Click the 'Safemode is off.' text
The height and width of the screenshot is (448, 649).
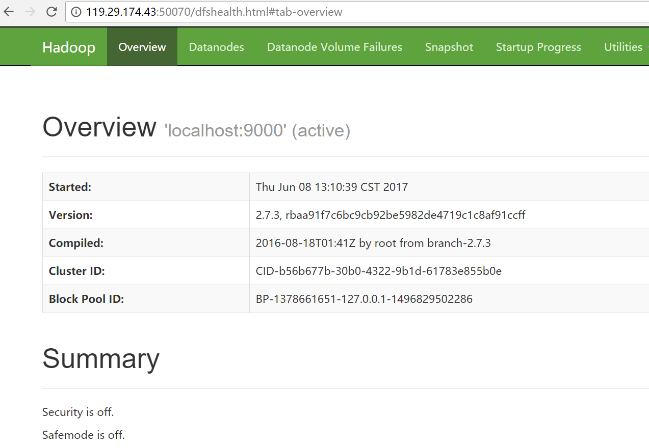click(84, 435)
